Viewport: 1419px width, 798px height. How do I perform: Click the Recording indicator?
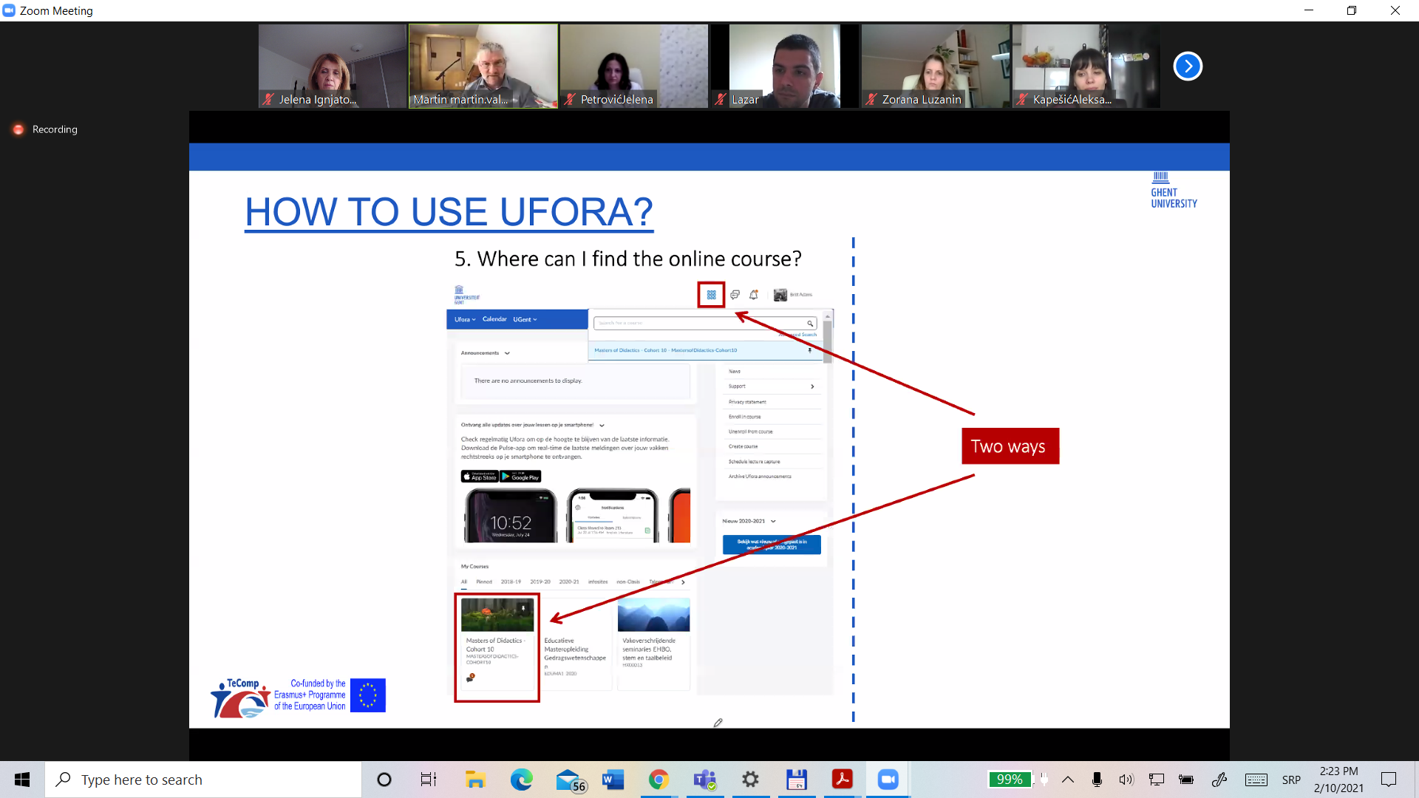point(45,129)
